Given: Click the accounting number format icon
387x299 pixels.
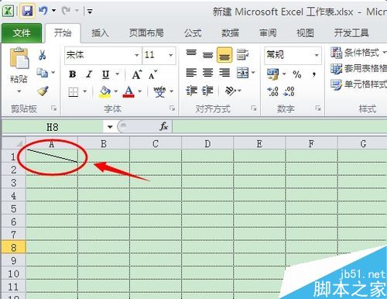Looking at the screenshot, I should pos(272,74).
